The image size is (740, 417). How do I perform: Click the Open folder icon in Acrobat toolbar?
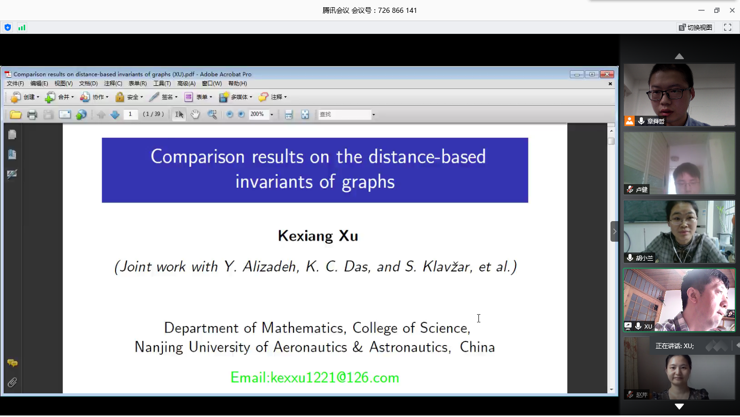16,115
